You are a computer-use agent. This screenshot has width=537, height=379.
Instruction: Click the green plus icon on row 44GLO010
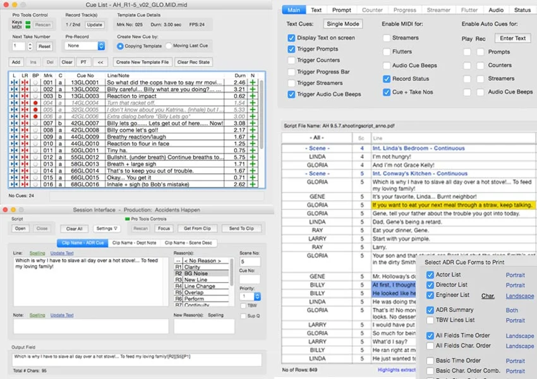pos(253,143)
